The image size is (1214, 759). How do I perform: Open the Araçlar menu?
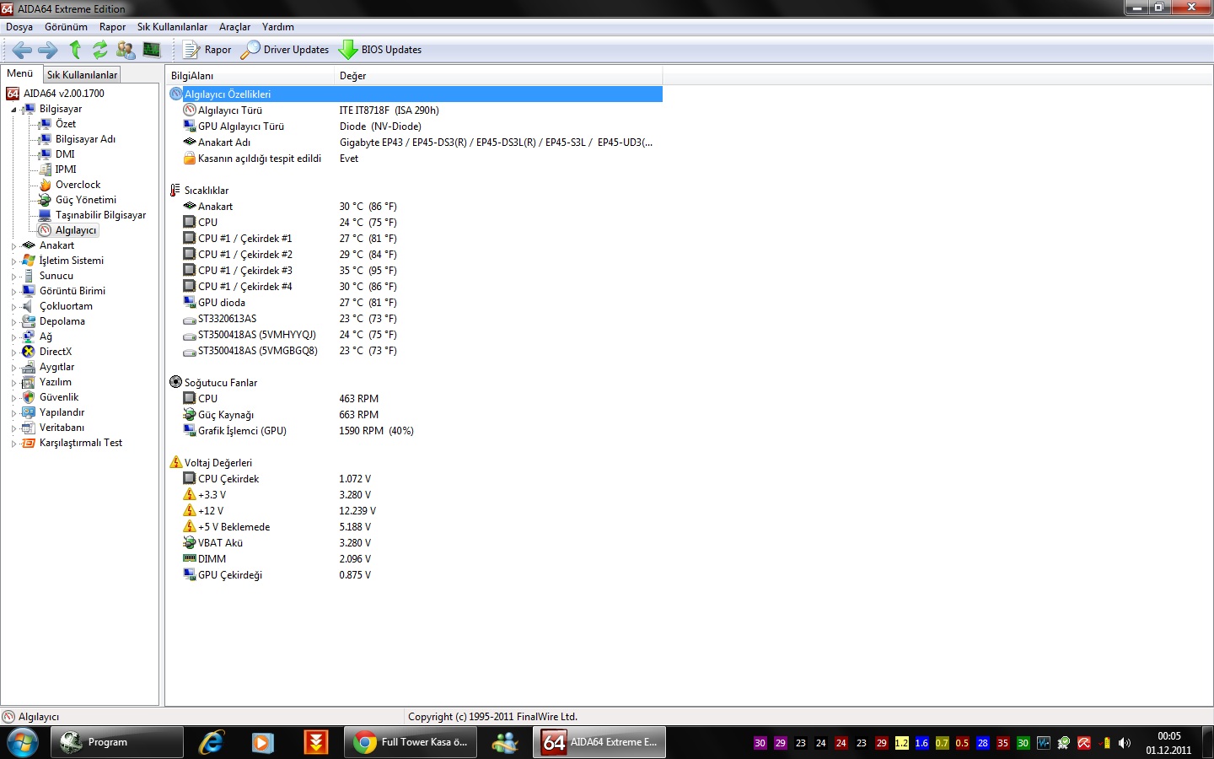[x=234, y=27]
